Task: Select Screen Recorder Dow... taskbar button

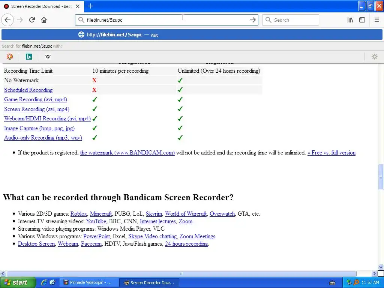Action: click(x=149, y=283)
